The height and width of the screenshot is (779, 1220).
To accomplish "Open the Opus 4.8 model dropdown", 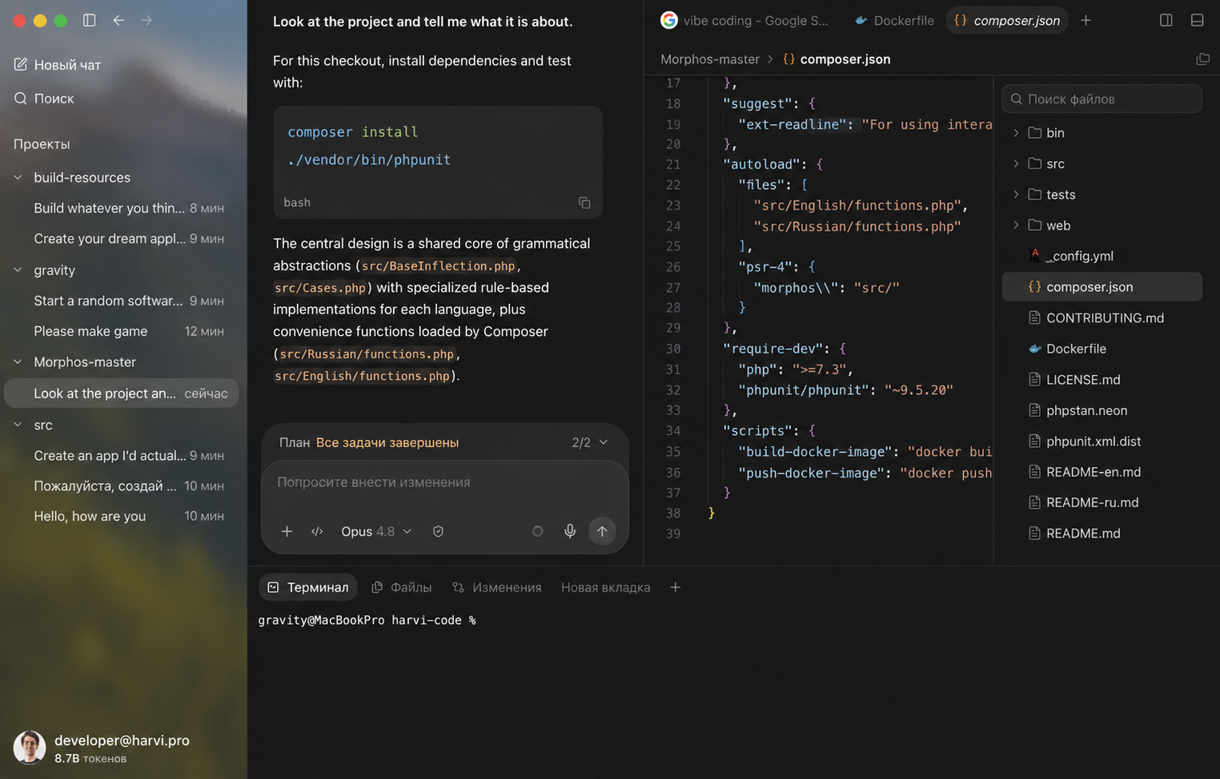I will [x=376, y=531].
